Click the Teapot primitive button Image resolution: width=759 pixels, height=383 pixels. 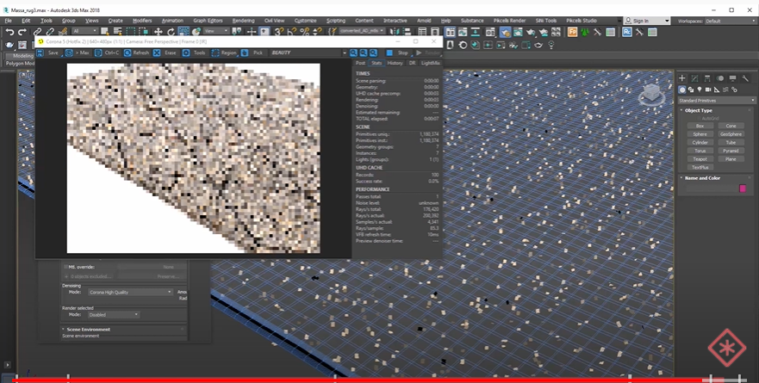700,158
